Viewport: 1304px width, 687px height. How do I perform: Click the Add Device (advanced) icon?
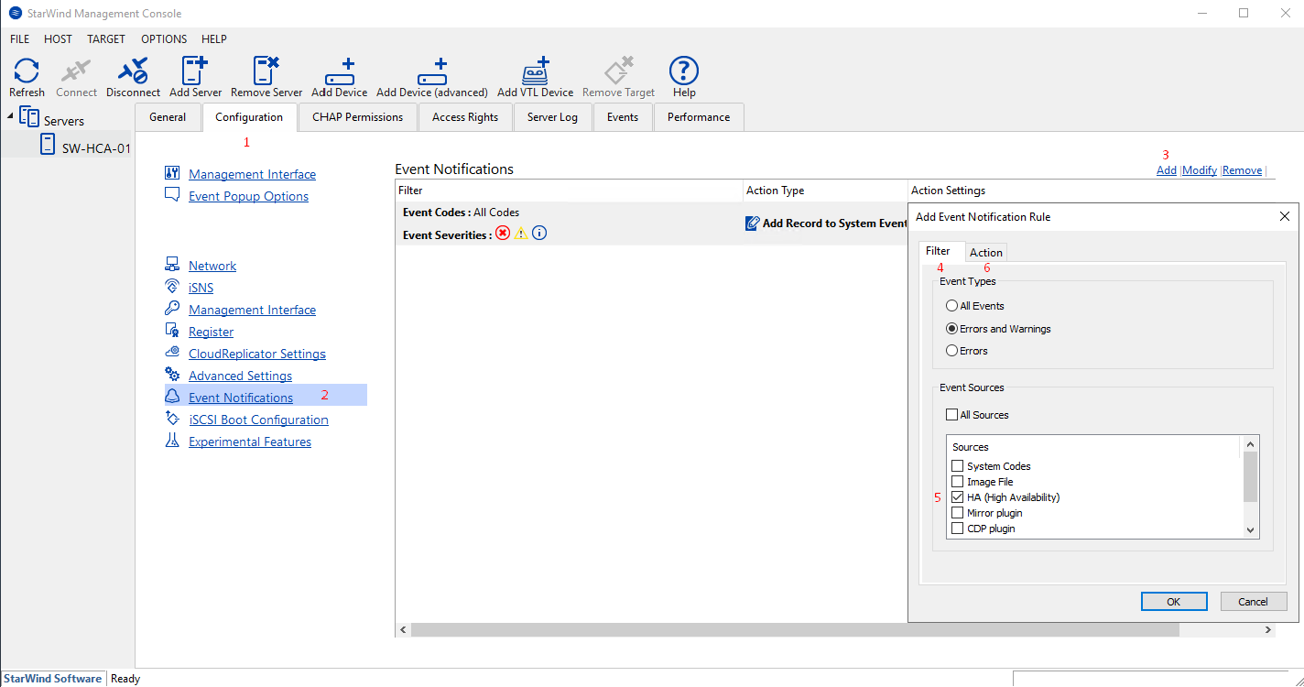(432, 72)
